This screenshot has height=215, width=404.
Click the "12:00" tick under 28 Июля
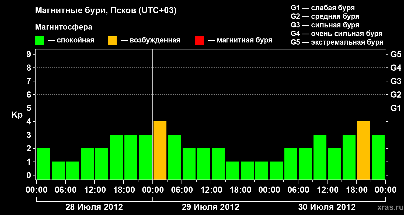95,190
